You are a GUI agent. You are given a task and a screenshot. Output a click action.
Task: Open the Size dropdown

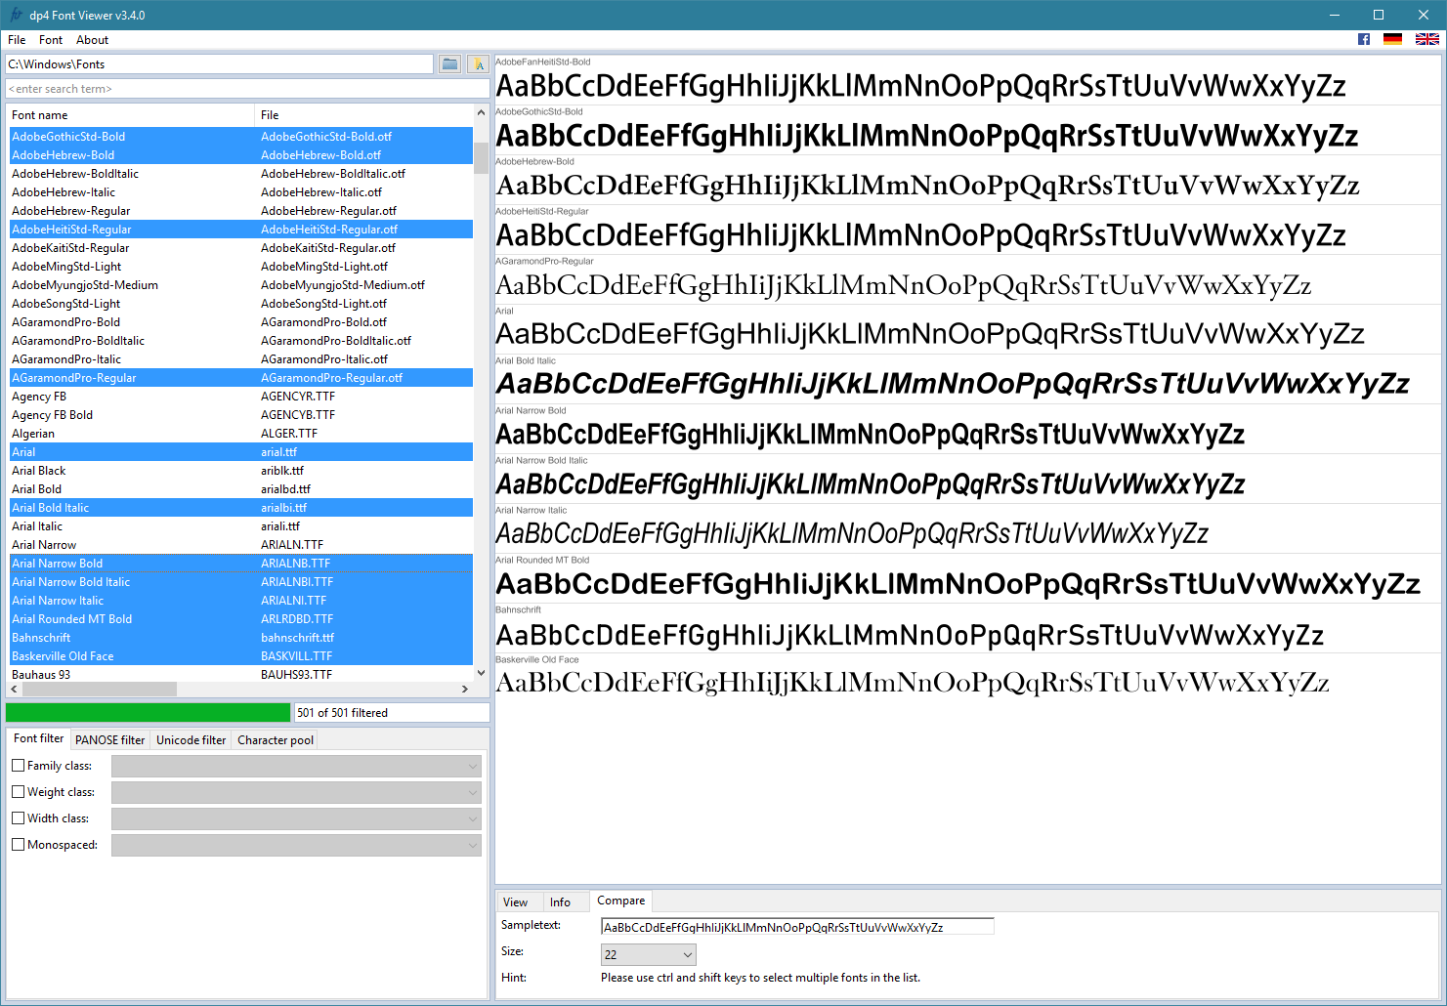pos(648,954)
